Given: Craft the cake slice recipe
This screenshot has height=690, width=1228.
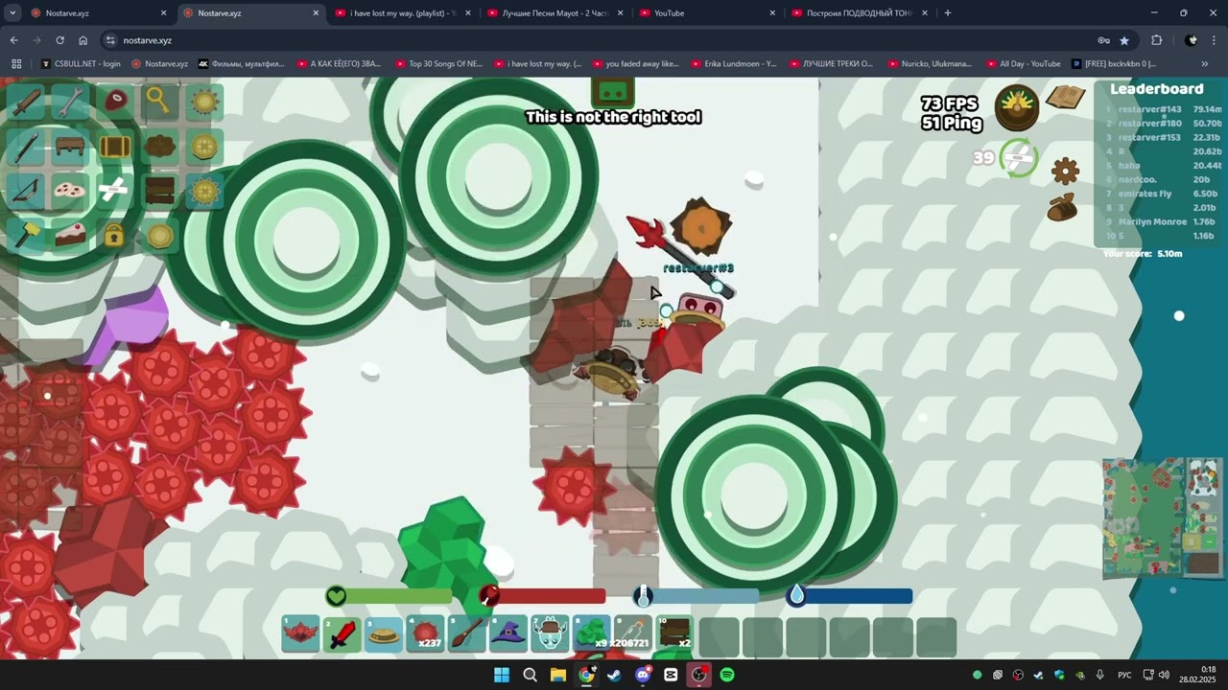Looking at the screenshot, I should click(70, 235).
